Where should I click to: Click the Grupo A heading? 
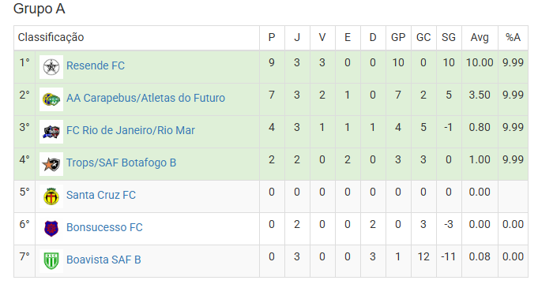tap(40, 9)
